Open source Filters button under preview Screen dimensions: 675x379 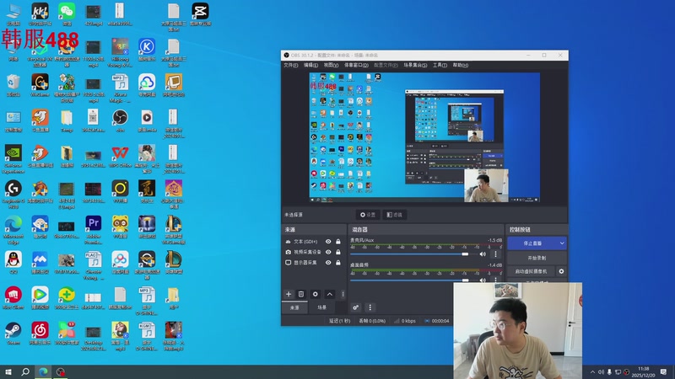pyautogui.click(x=394, y=215)
